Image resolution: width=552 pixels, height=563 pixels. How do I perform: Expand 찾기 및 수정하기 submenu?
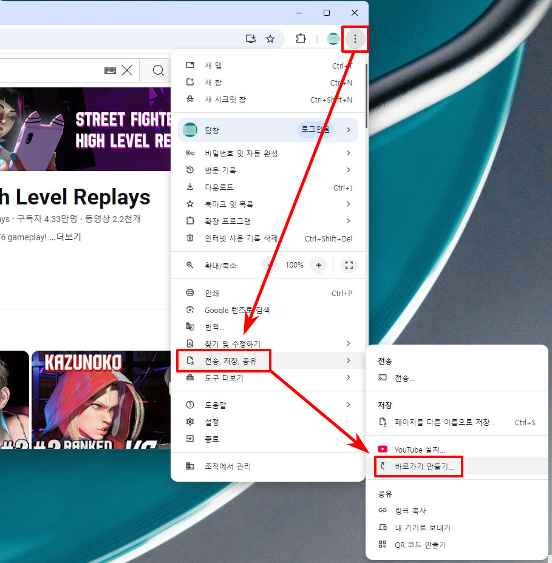(268, 343)
